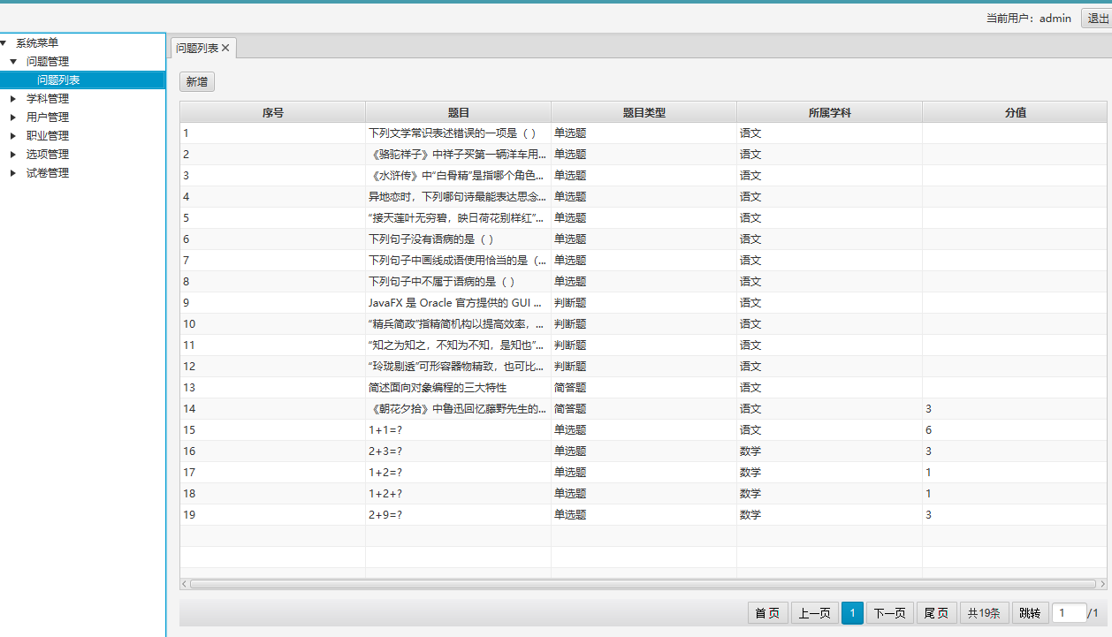Sort by the 题目类型 column header
The width and height of the screenshot is (1112, 637).
pos(644,112)
